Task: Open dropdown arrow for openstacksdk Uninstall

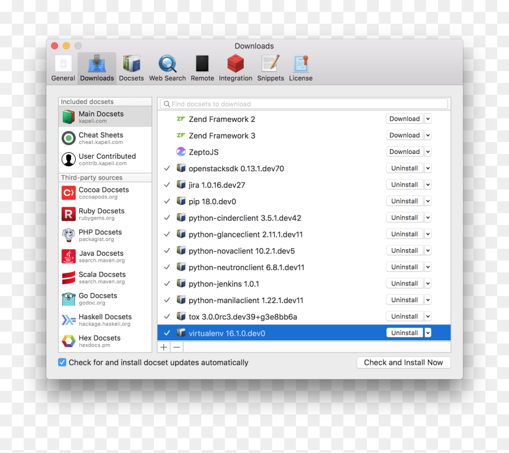Action: click(x=428, y=168)
